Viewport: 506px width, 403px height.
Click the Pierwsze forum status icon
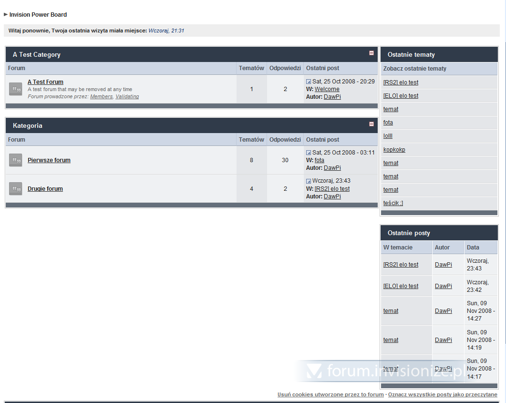pos(16,160)
